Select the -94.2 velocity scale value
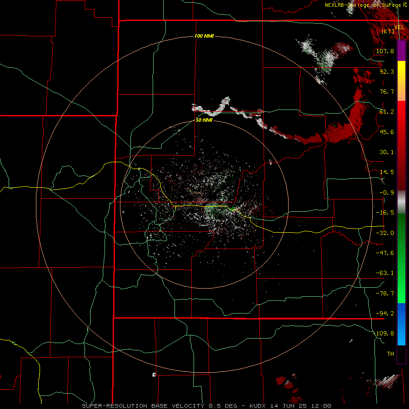409x409 pixels. pyautogui.click(x=385, y=313)
